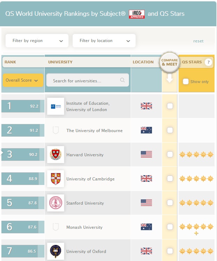The width and height of the screenshot is (217, 261).
Task: Open the Filter by region dropdown
Action: tap(37, 41)
